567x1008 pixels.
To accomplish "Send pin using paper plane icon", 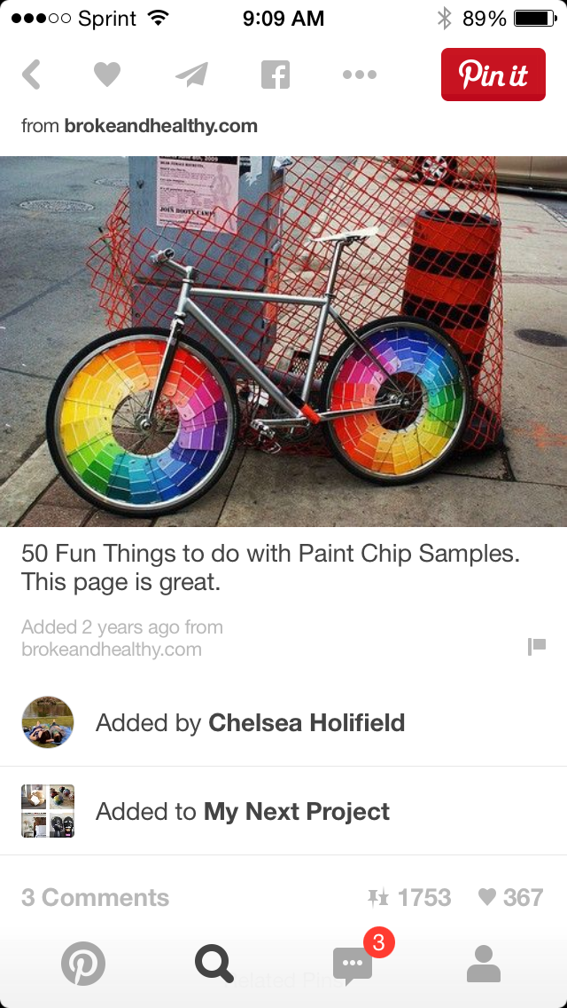I will 192,75.
